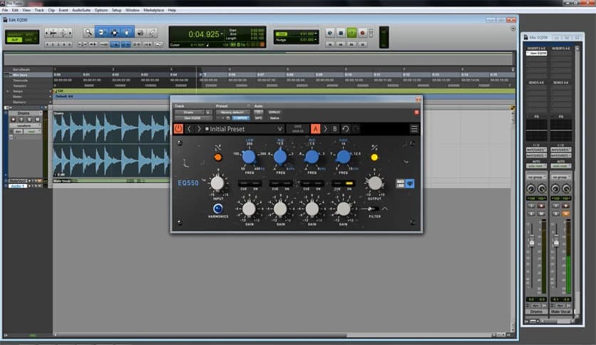Toggle the high band Cue/On switch
Viewport: 596px width, 345px height.
click(x=343, y=183)
